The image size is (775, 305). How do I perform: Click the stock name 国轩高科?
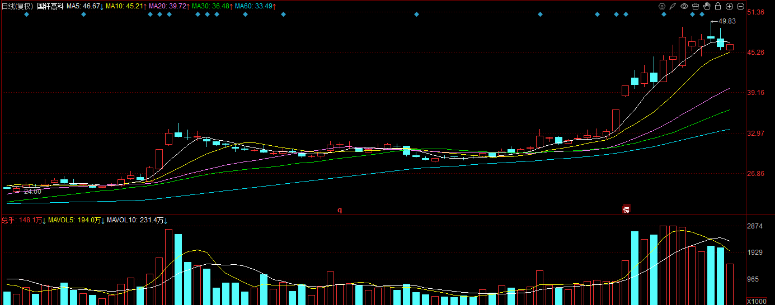click(50, 6)
